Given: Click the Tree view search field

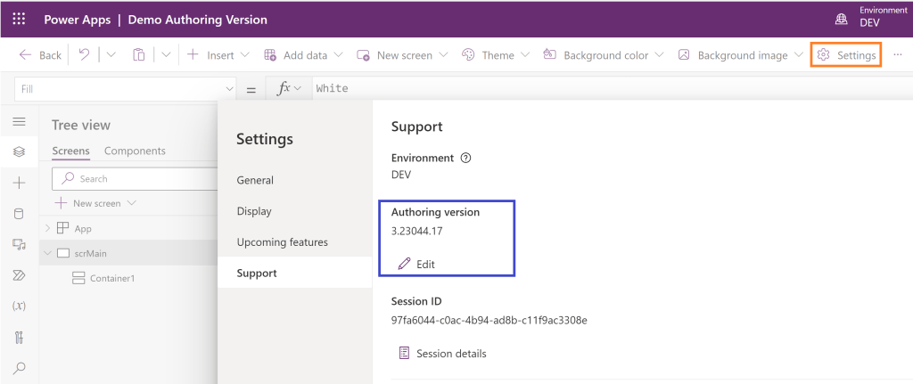Looking at the screenshot, I should (134, 179).
